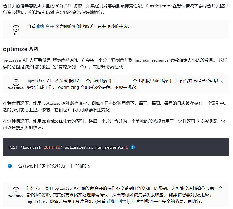Click optimize code at start of first warning
This screenshot has height=209, width=233.
tap(36, 81)
